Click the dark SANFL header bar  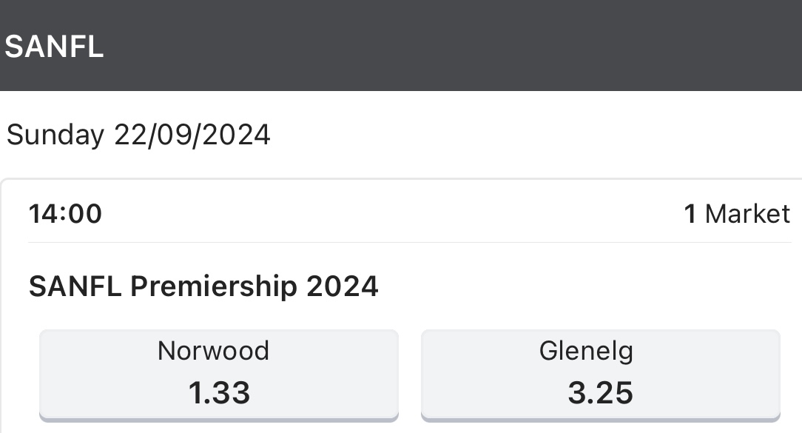(444, 46)
